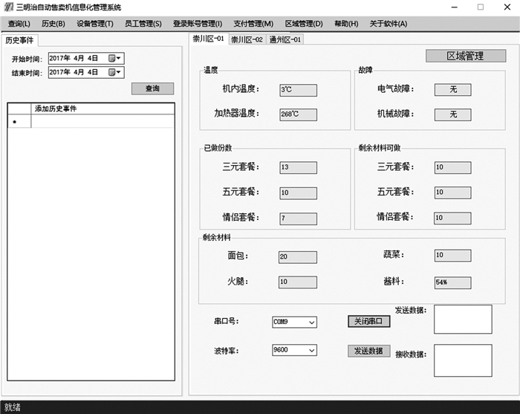Click the 发送数据 button
Image resolution: width=520 pixels, height=414 pixels.
pos(368,350)
